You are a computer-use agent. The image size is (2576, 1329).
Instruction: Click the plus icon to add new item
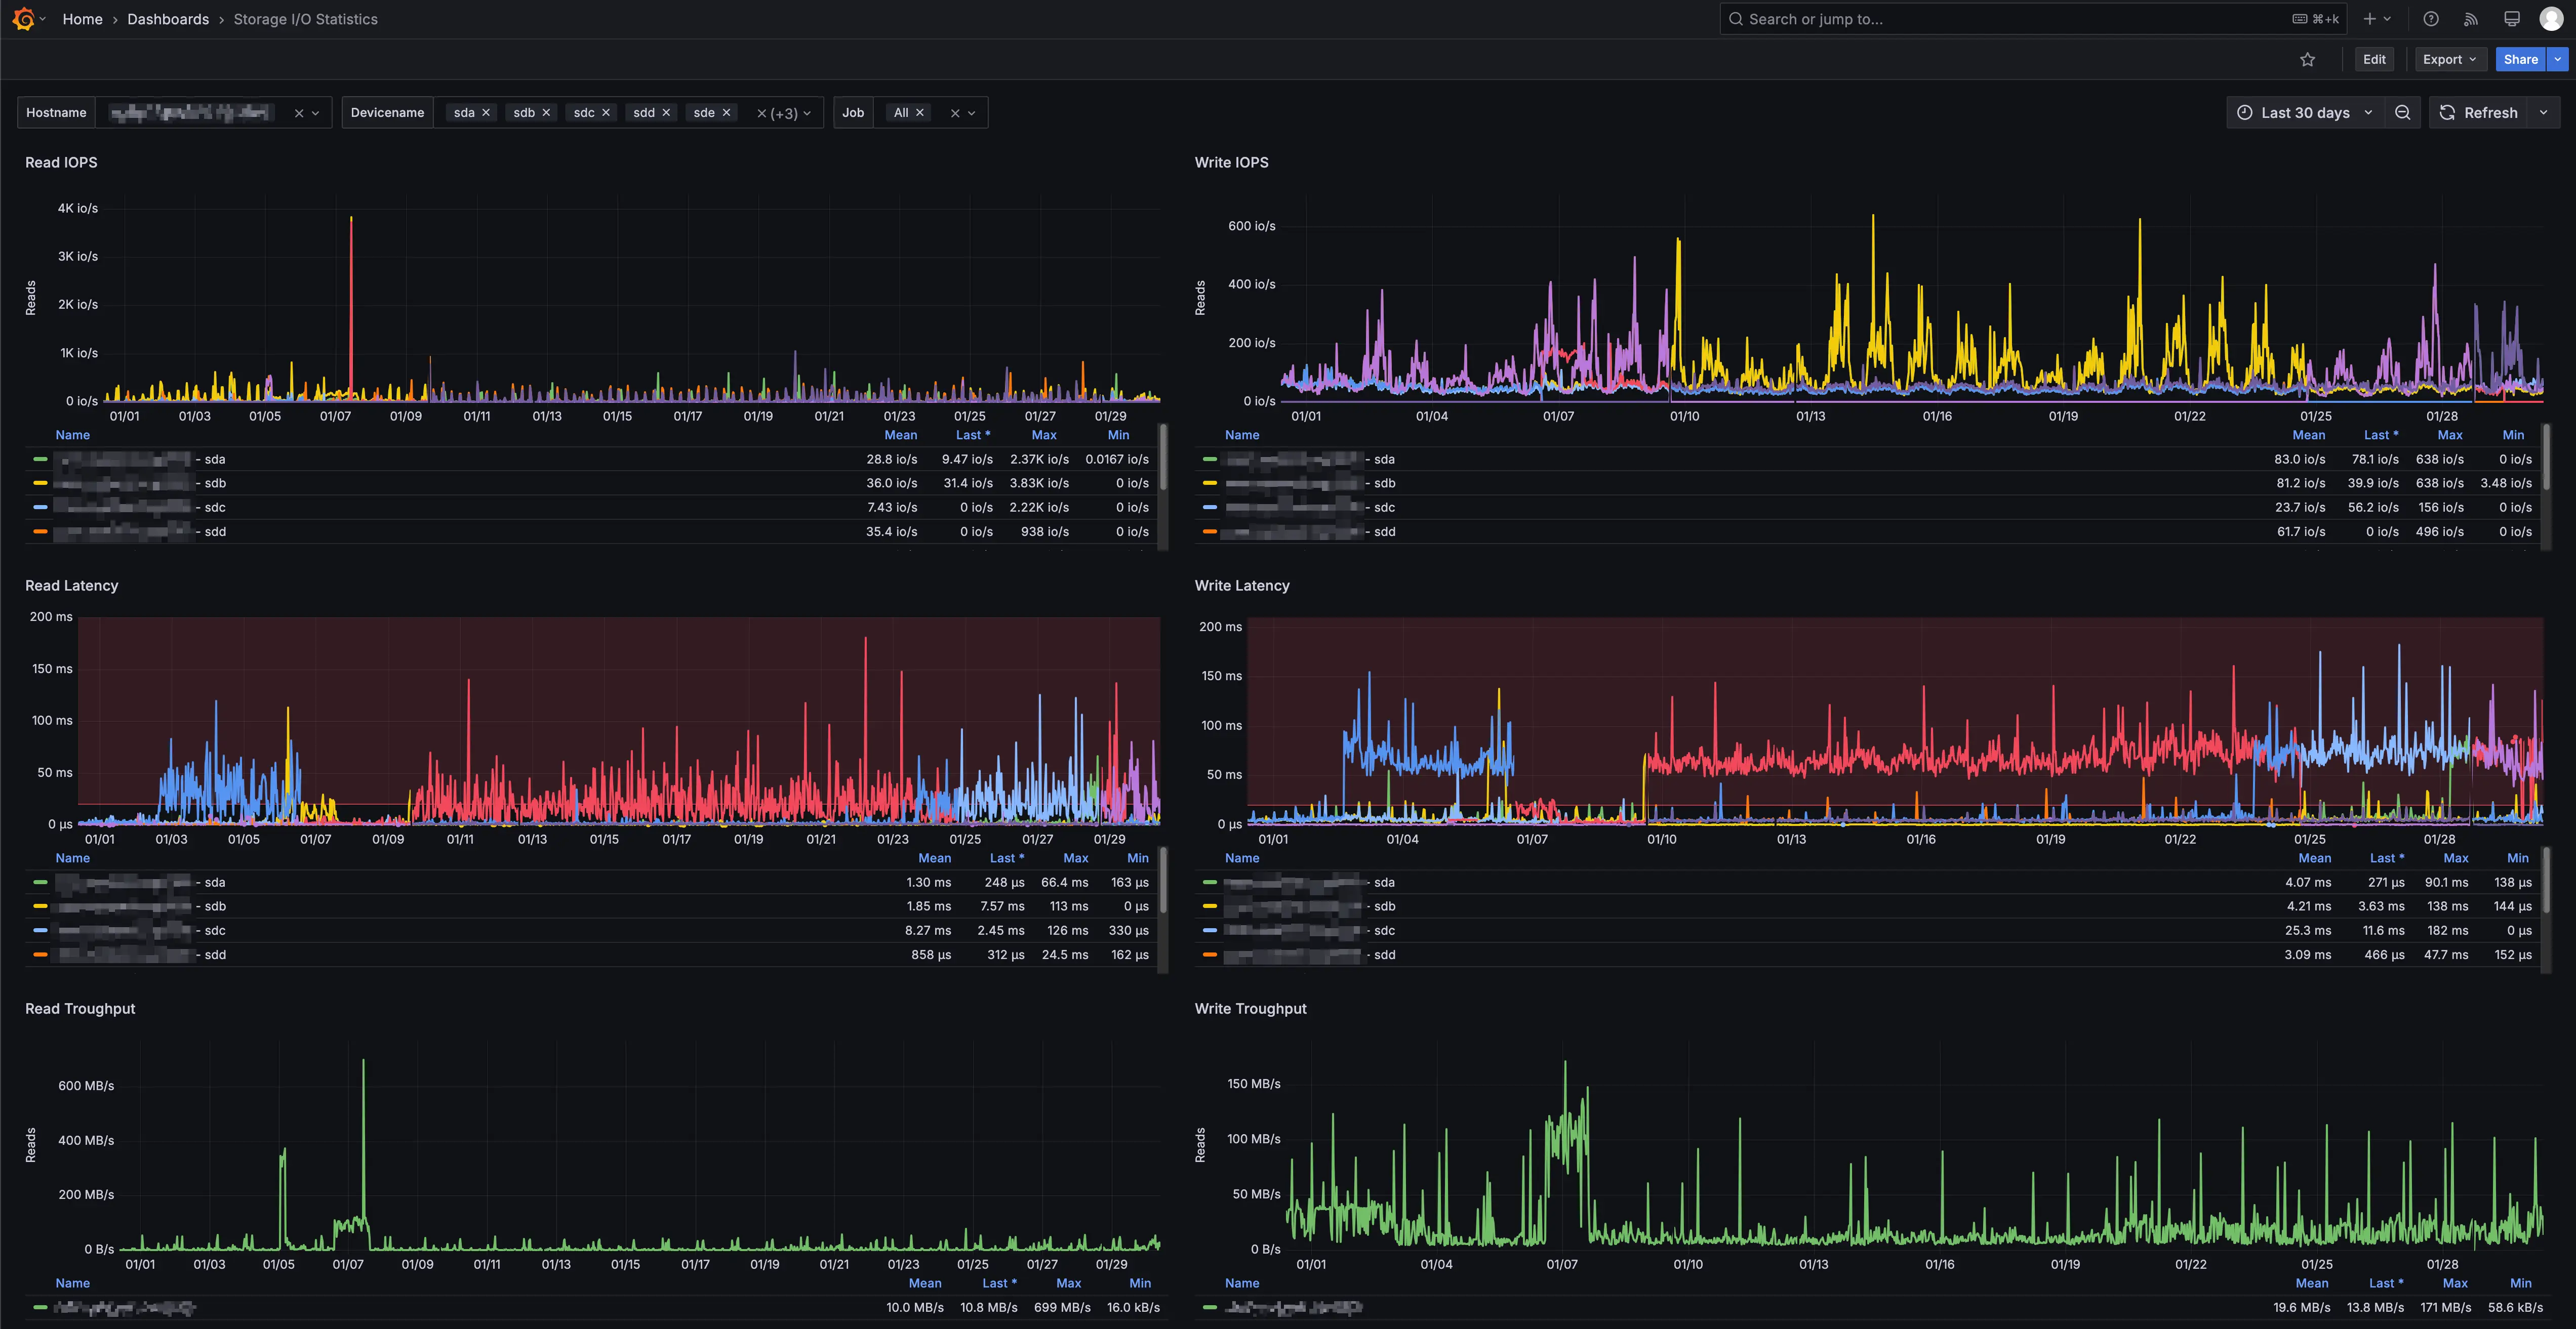[x=2369, y=18]
